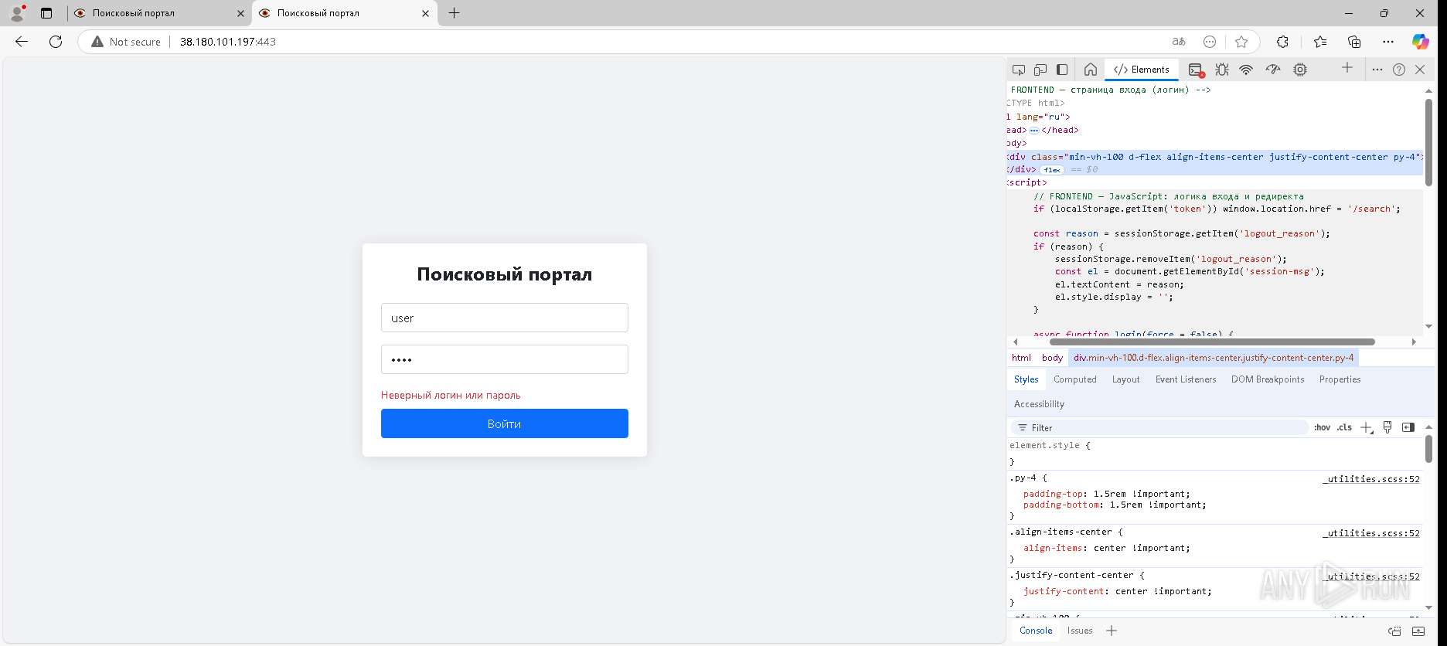The height and width of the screenshot is (646, 1447).
Task: Open the translate page icon in address bar
Action: click(1179, 42)
